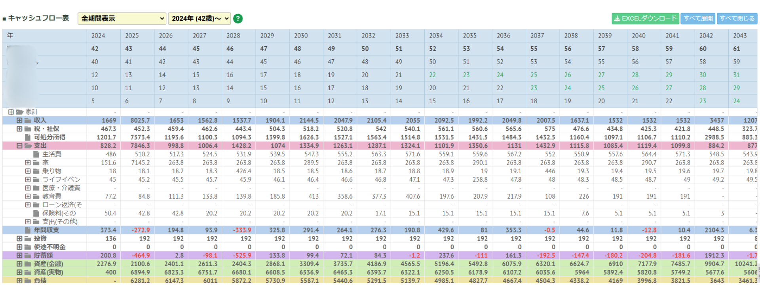
Task: Click the file icon beside 生活費
Action: [x=36, y=154]
